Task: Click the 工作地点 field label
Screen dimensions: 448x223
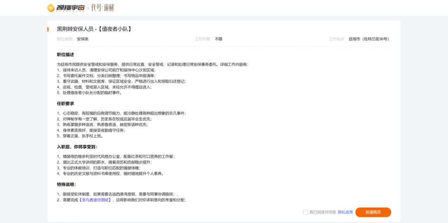Action: pos(337,39)
